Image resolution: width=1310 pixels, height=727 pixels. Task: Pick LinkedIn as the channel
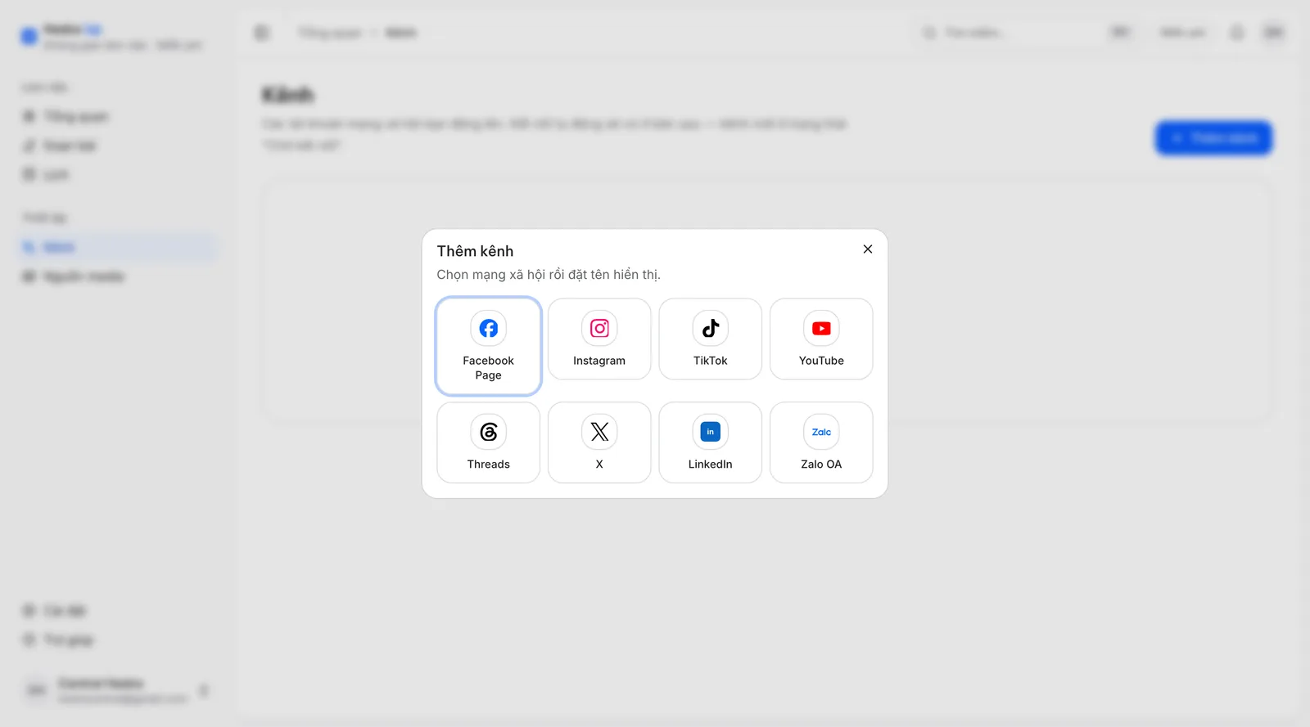click(710, 442)
